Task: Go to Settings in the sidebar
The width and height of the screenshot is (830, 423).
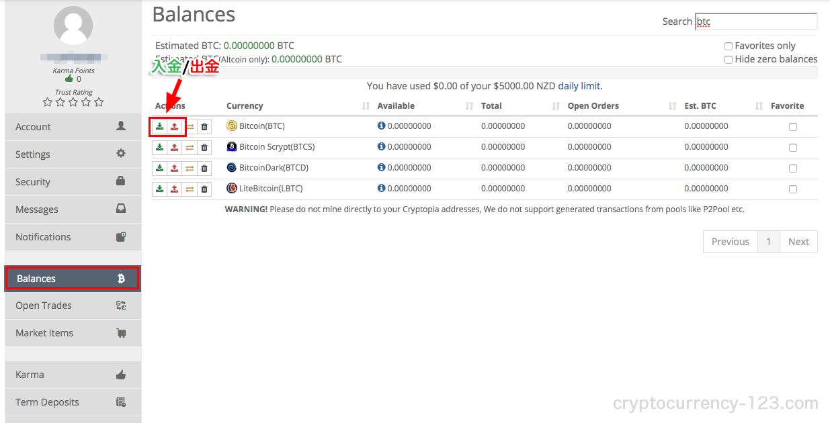Action: click(73, 154)
